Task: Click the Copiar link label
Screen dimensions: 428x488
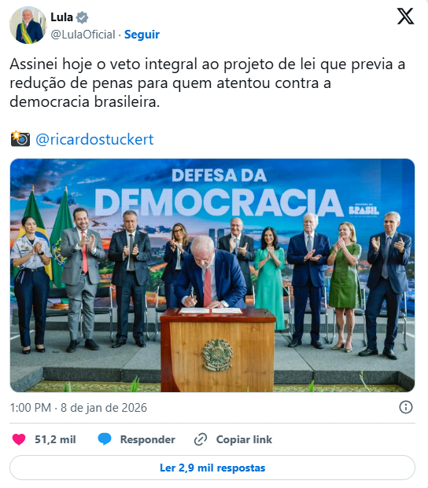Action: pyautogui.click(x=244, y=439)
